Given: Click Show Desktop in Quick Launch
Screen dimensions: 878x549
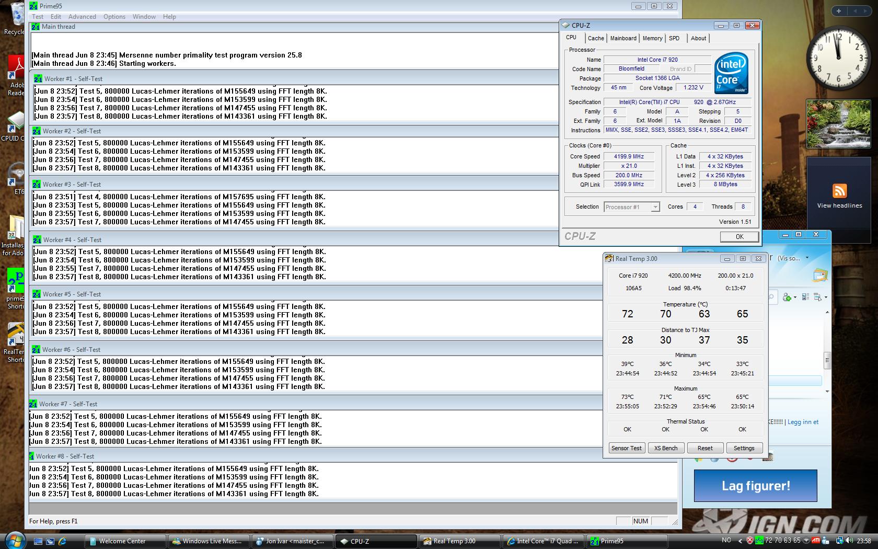Looking at the screenshot, I should [38, 541].
